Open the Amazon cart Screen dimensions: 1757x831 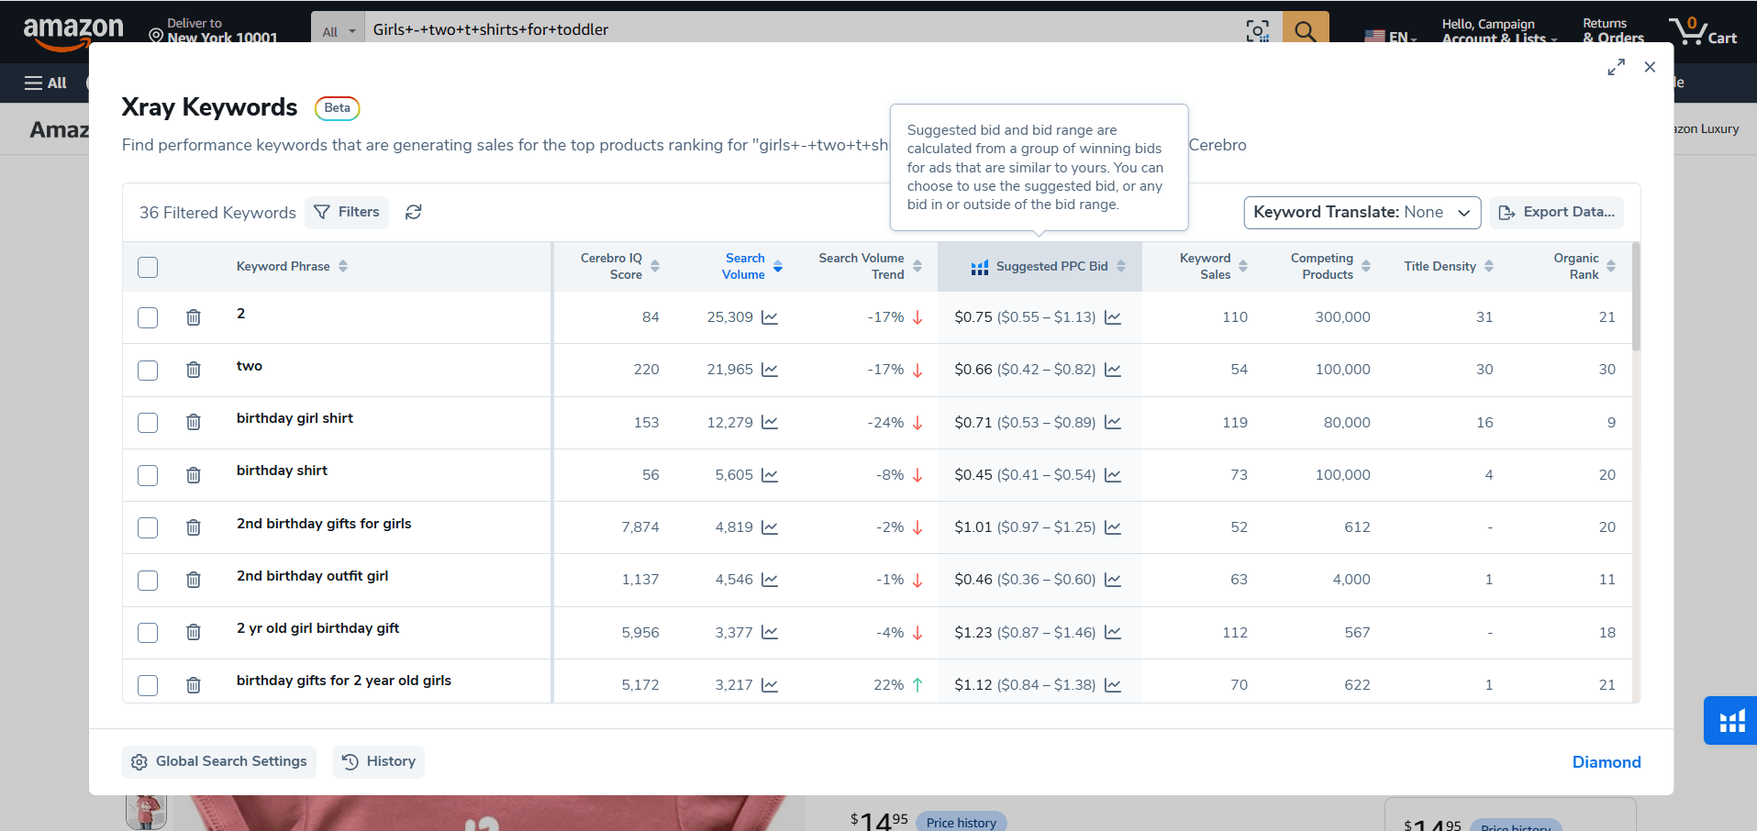click(1703, 31)
